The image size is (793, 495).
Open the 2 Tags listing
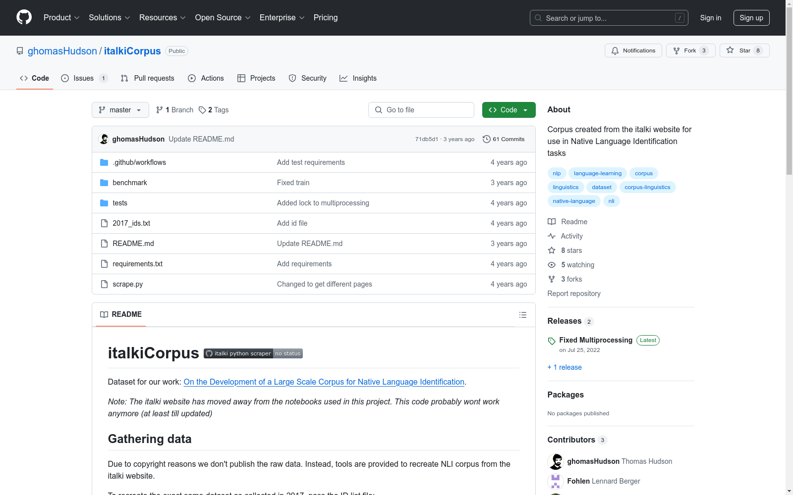tap(214, 110)
